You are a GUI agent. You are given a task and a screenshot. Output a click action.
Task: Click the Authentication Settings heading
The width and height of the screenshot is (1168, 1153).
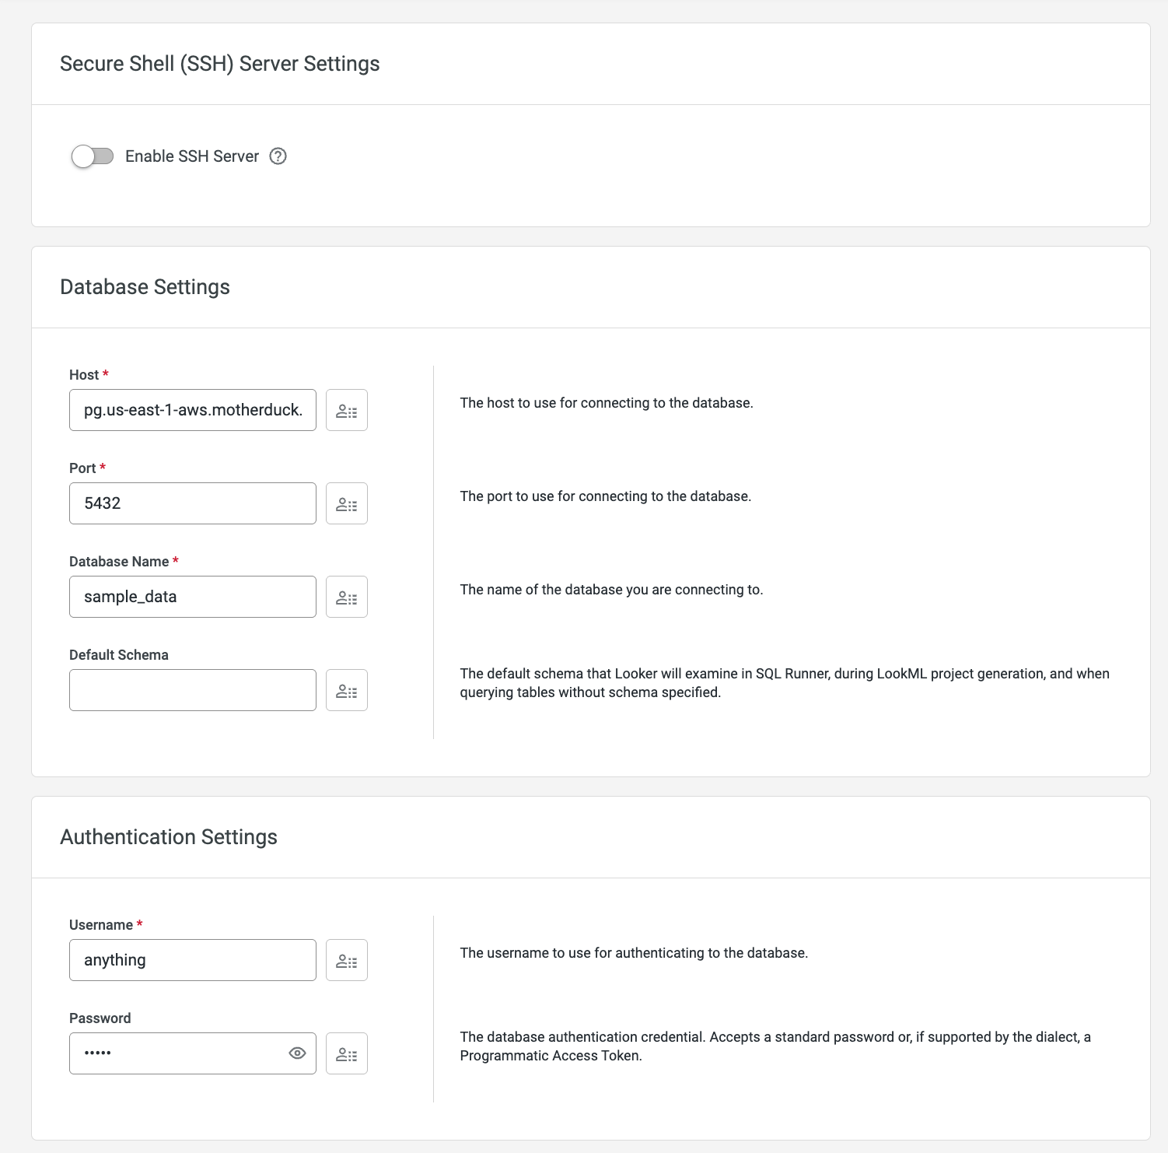[169, 837]
